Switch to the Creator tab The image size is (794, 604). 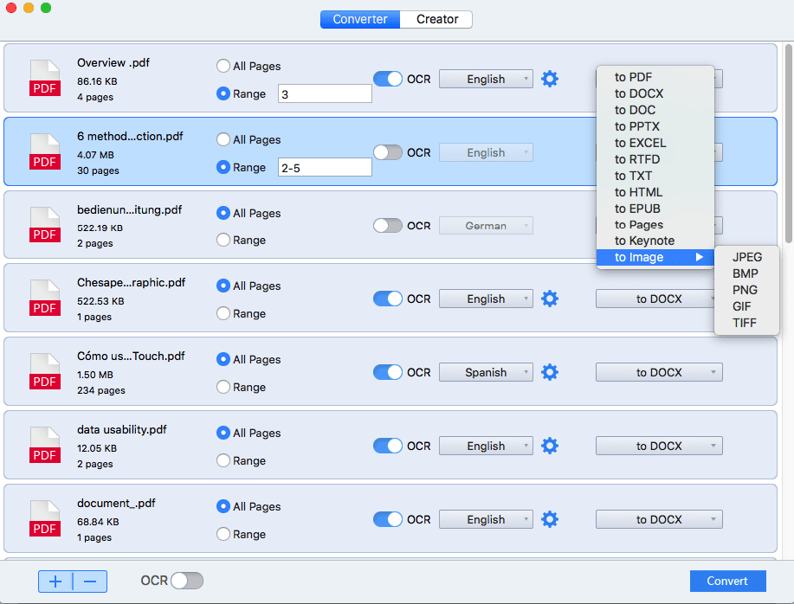pos(436,19)
